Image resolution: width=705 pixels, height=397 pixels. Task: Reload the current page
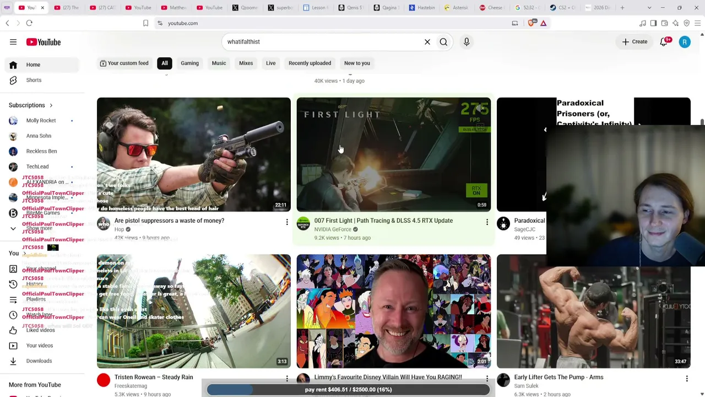(x=29, y=23)
